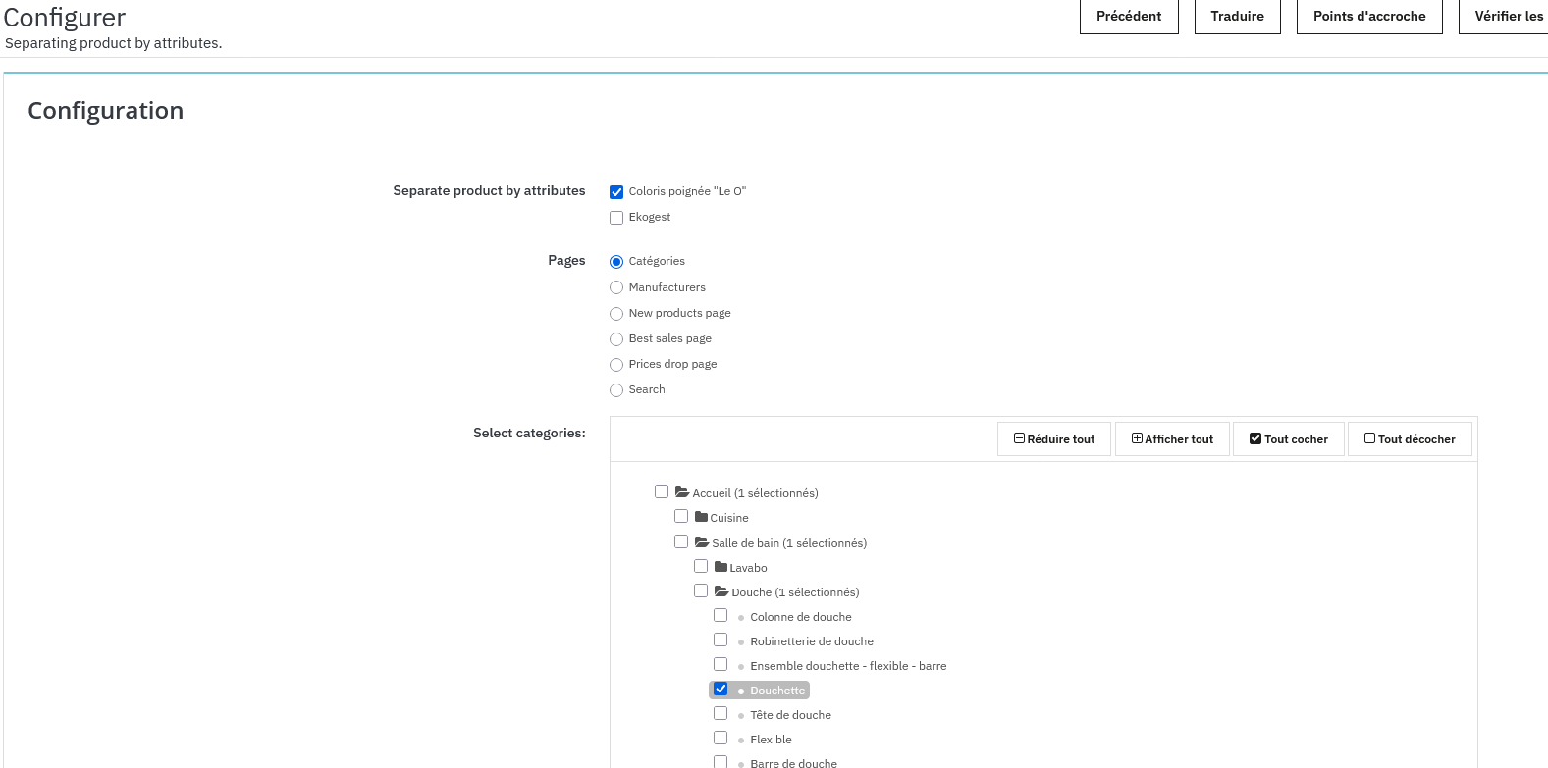Check Tête de douche checkbox
This screenshot has width=1548, height=768.
pyautogui.click(x=721, y=713)
